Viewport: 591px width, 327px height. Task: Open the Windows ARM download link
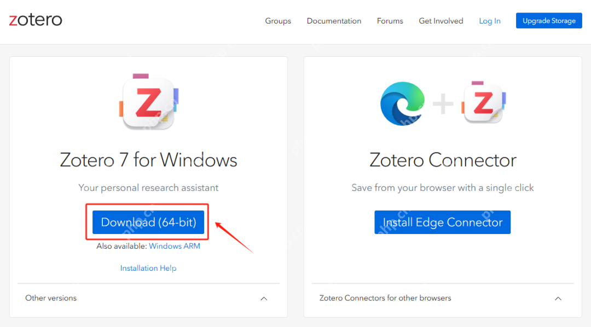[175, 246]
